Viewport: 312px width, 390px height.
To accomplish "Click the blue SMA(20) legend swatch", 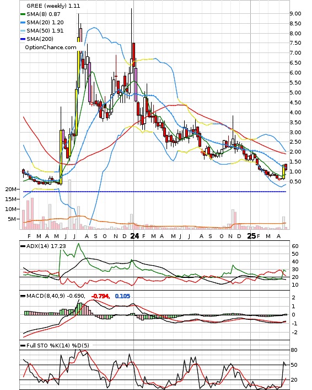I will [23, 23].
